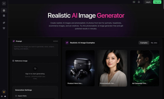164x99 pixels.
Task: Click the cloud upload icon in reference area
Action: click(35, 69)
